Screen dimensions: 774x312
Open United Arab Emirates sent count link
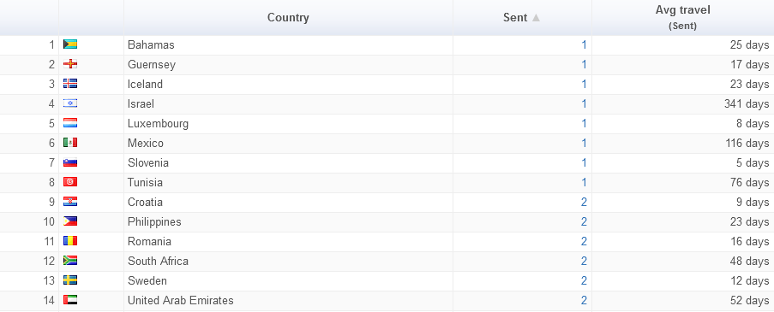[x=584, y=300]
